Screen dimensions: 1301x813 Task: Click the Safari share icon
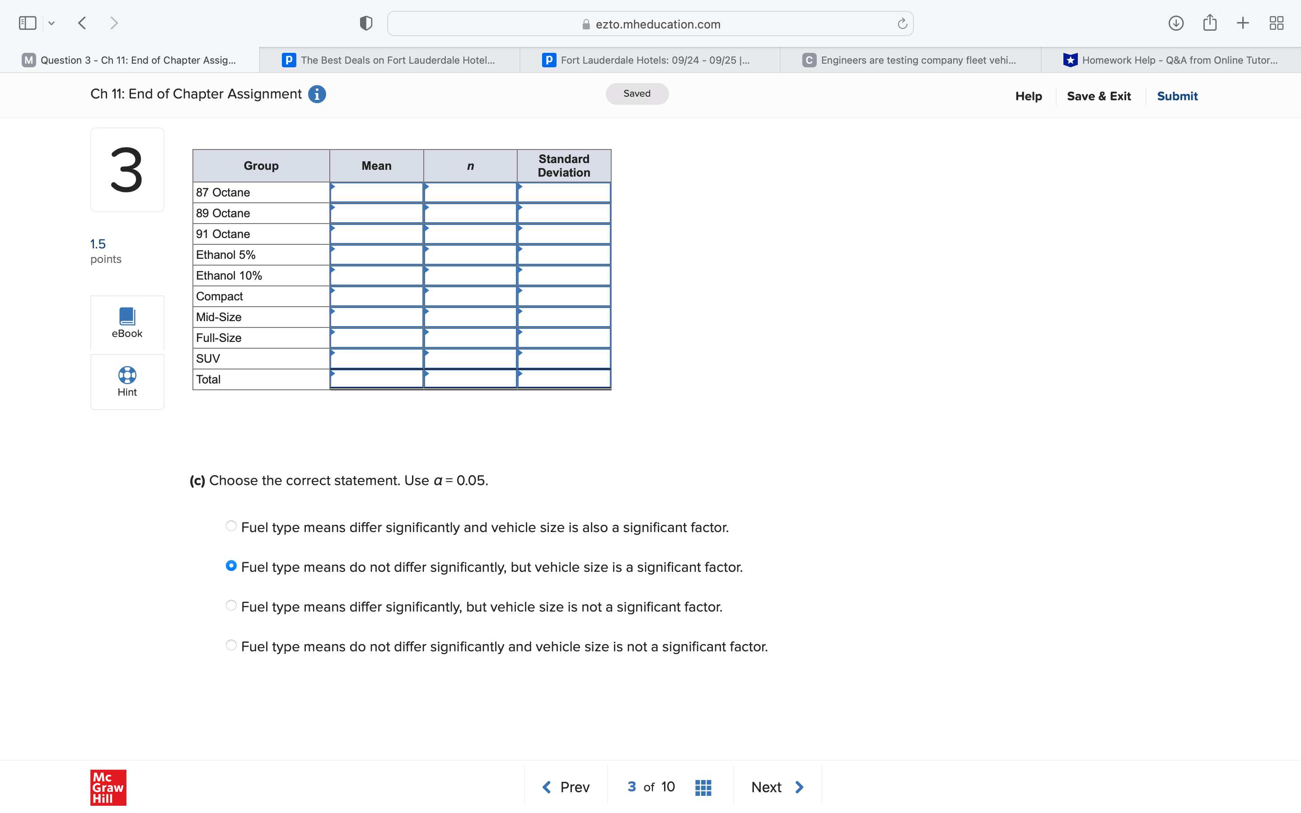(1210, 23)
